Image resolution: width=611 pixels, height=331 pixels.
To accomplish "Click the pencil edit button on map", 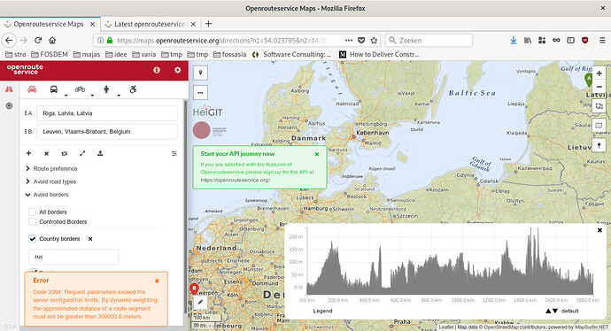I will tap(200, 302).
